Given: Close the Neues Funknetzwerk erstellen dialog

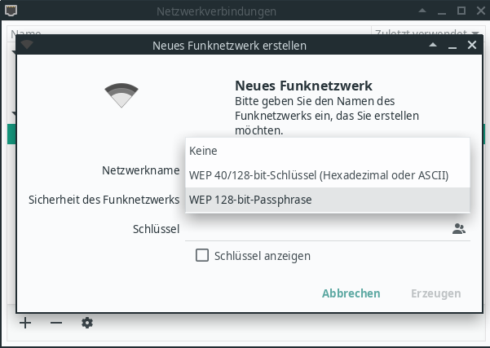Looking at the screenshot, I should 471,46.
